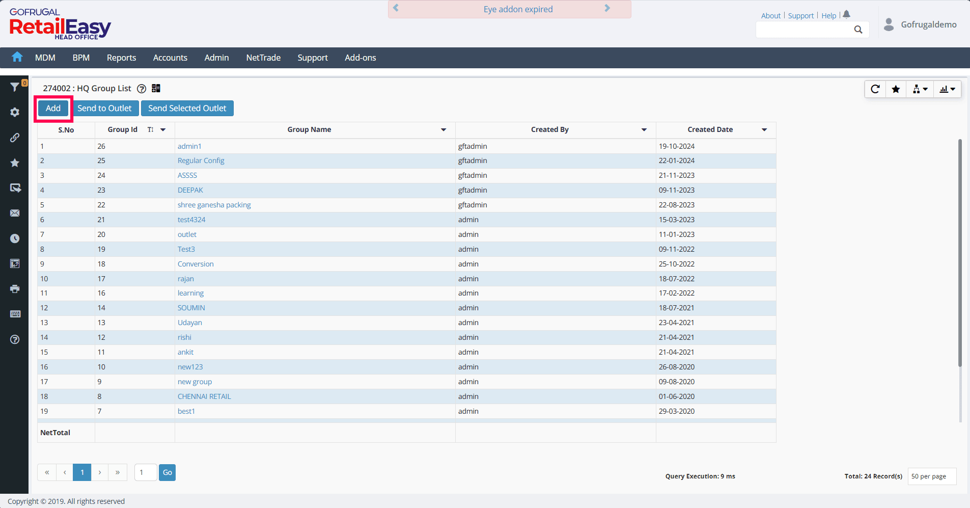Open Group Id column filter arrow
The height and width of the screenshot is (508, 970).
pyautogui.click(x=163, y=129)
